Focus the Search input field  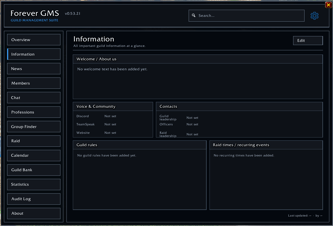click(x=246, y=16)
